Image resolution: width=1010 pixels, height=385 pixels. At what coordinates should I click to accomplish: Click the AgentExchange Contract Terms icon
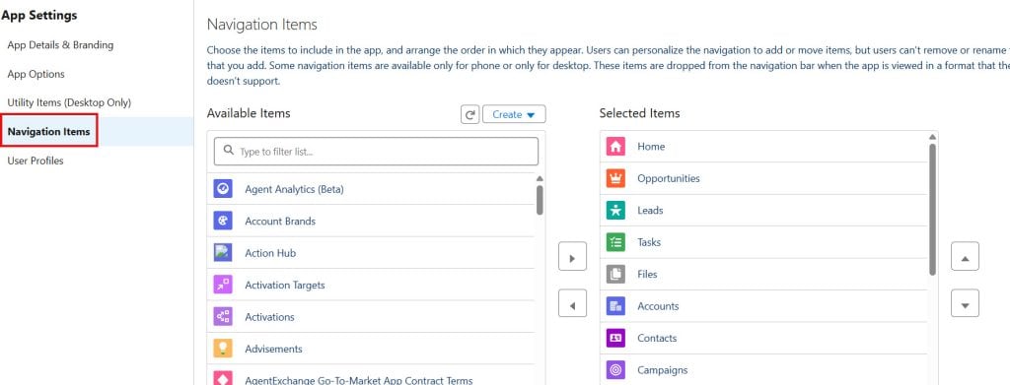223,379
